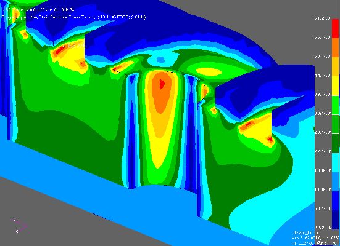Select the amber-gold legend color band
Viewport: 340px width, 246px height.
335,66
